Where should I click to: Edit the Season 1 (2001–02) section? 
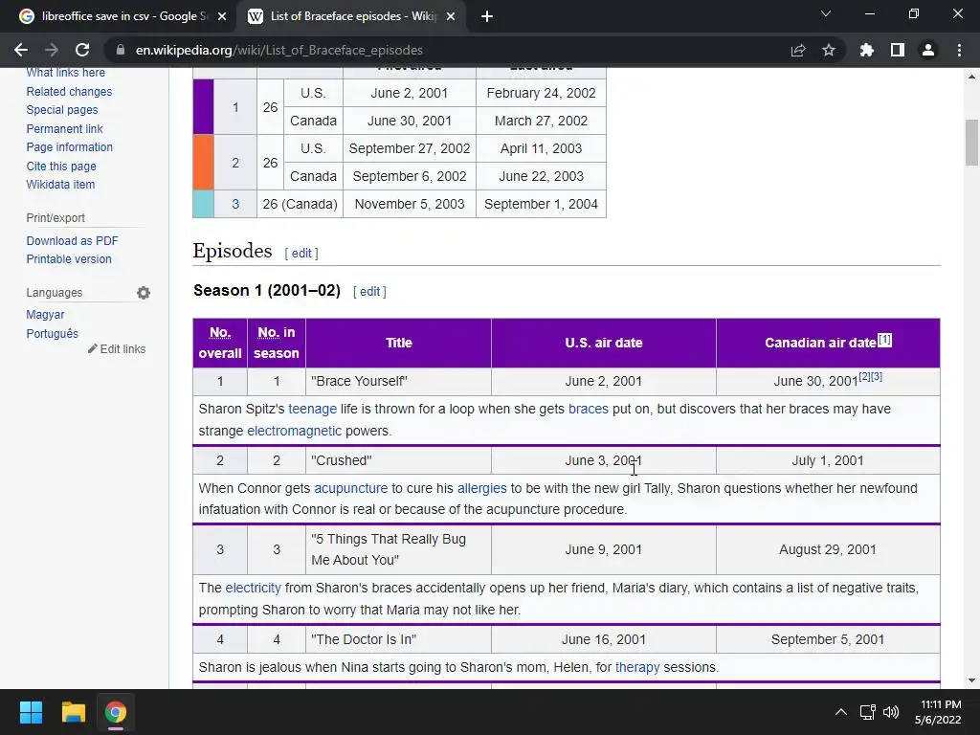point(369,291)
